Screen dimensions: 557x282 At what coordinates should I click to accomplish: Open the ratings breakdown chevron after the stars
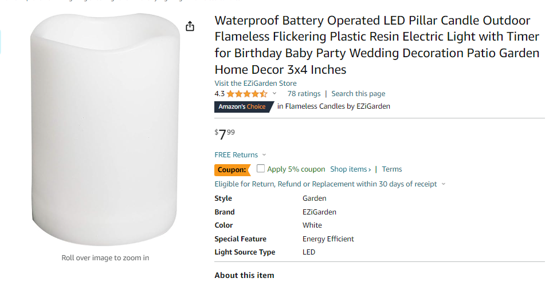click(274, 94)
